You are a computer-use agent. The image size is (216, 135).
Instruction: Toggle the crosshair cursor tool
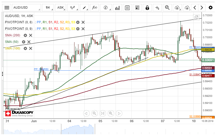click(x=157, y=8)
